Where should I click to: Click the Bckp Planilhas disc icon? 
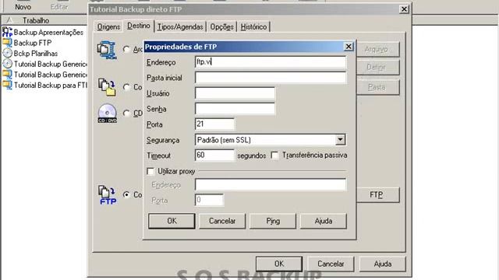click(x=7, y=53)
